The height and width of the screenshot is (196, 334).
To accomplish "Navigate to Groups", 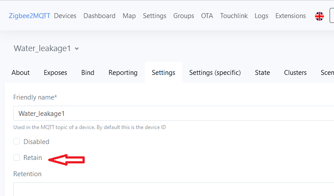I will coord(184,16).
